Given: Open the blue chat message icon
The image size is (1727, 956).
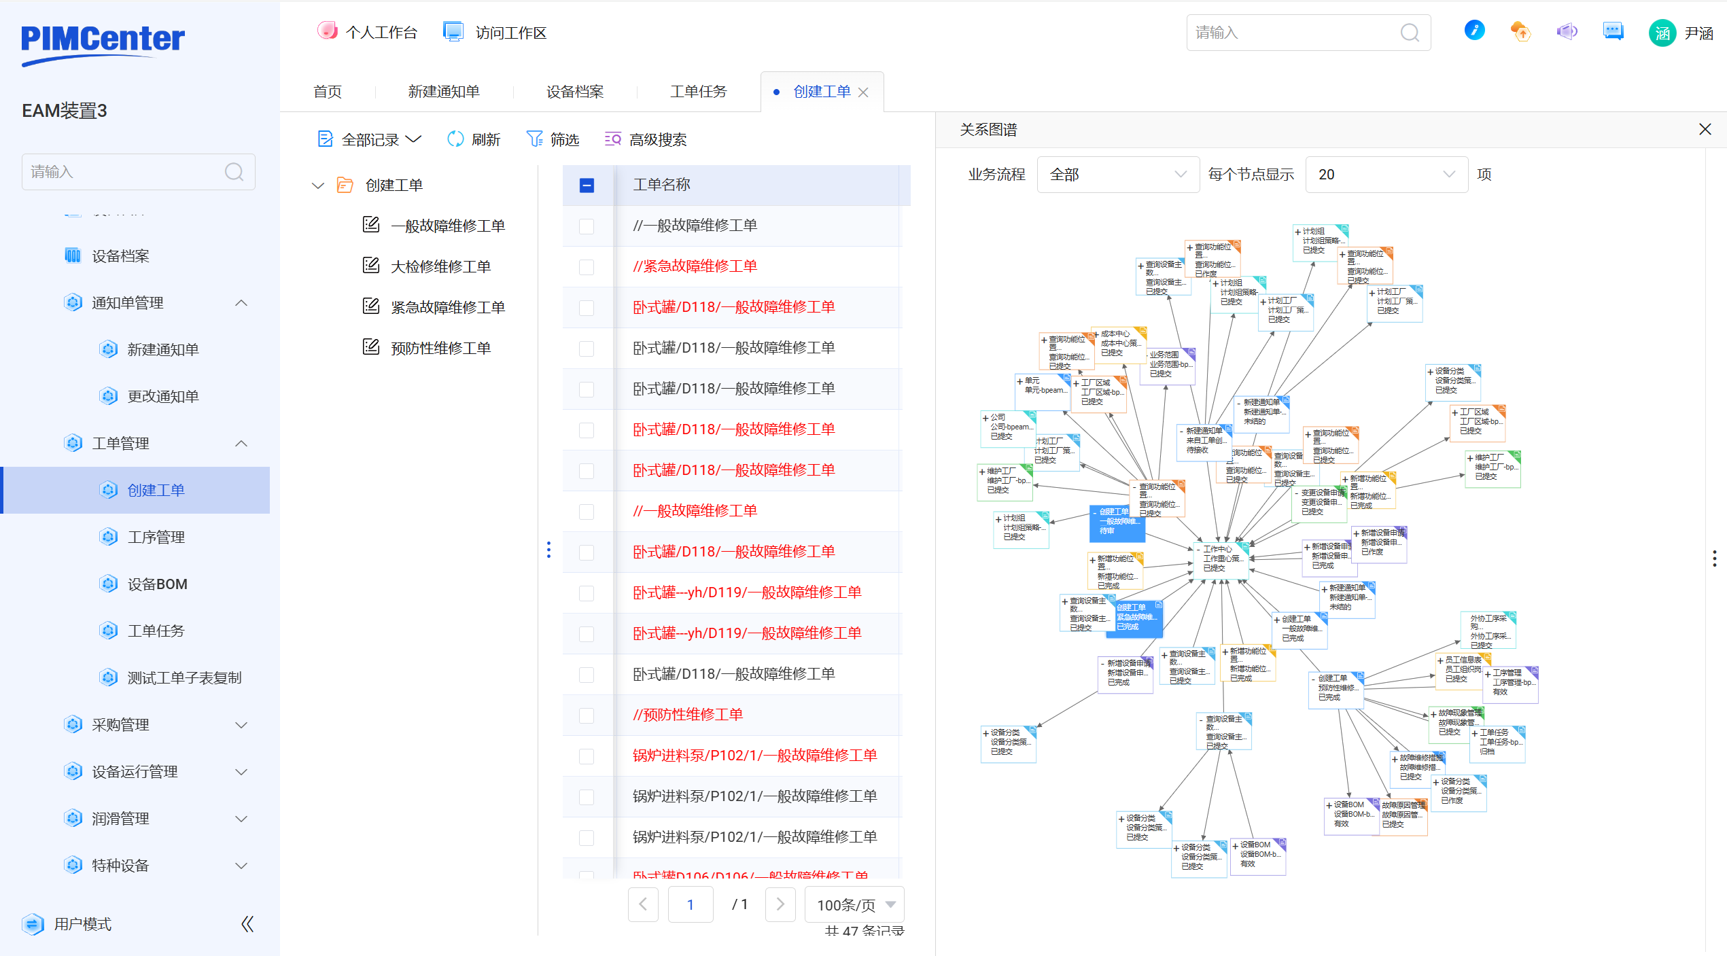Looking at the screenshot, I should (x=1613, y=31).
